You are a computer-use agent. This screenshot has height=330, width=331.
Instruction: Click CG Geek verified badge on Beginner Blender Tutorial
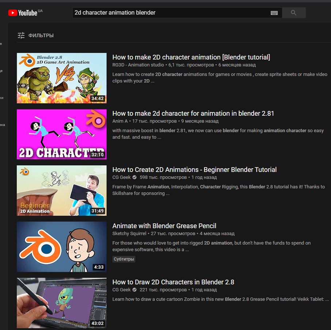coord(134,177)
